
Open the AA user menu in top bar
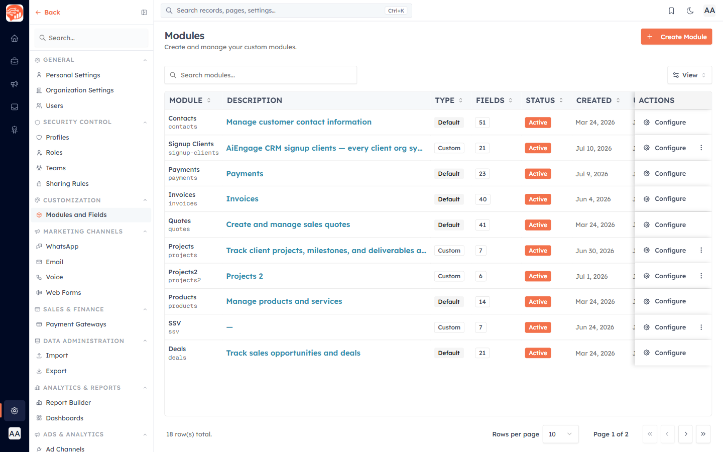(709, 11)
